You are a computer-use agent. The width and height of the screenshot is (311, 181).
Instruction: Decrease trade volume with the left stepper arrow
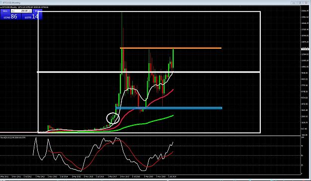click(13, 11)
